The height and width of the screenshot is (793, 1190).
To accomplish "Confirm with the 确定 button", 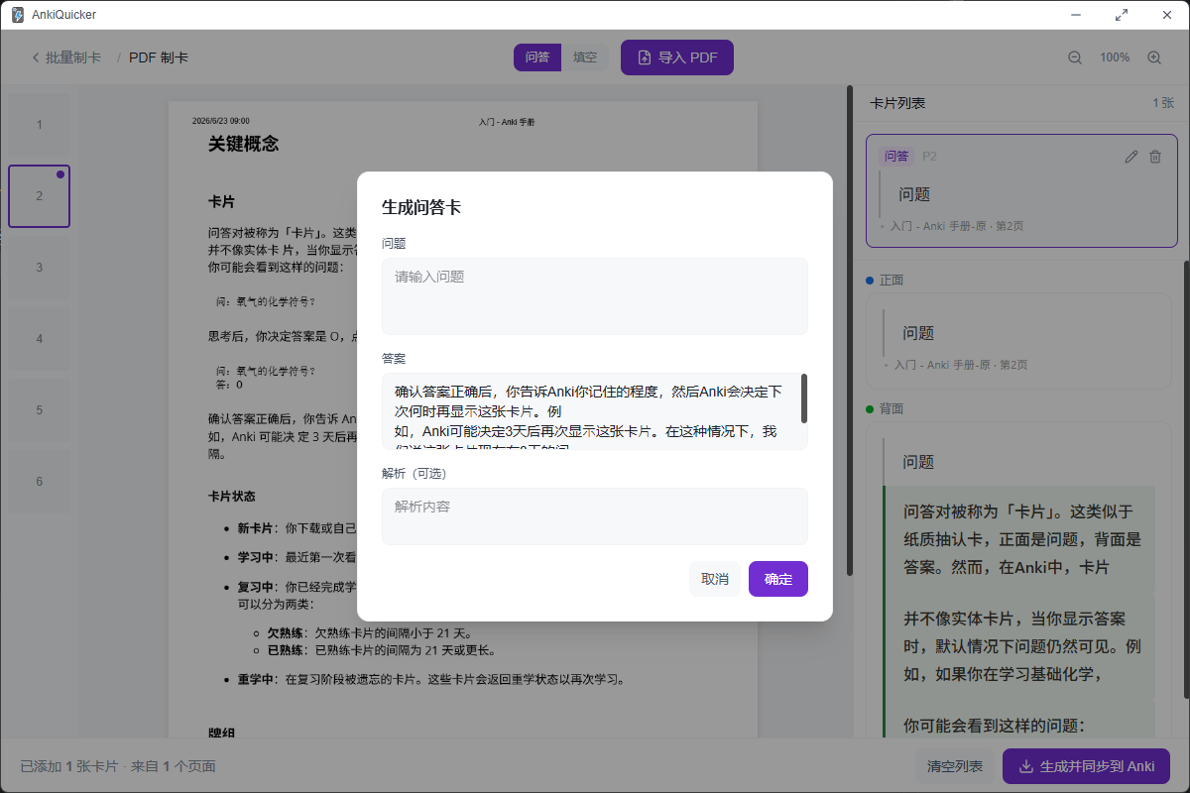I will tap(778, 579).
